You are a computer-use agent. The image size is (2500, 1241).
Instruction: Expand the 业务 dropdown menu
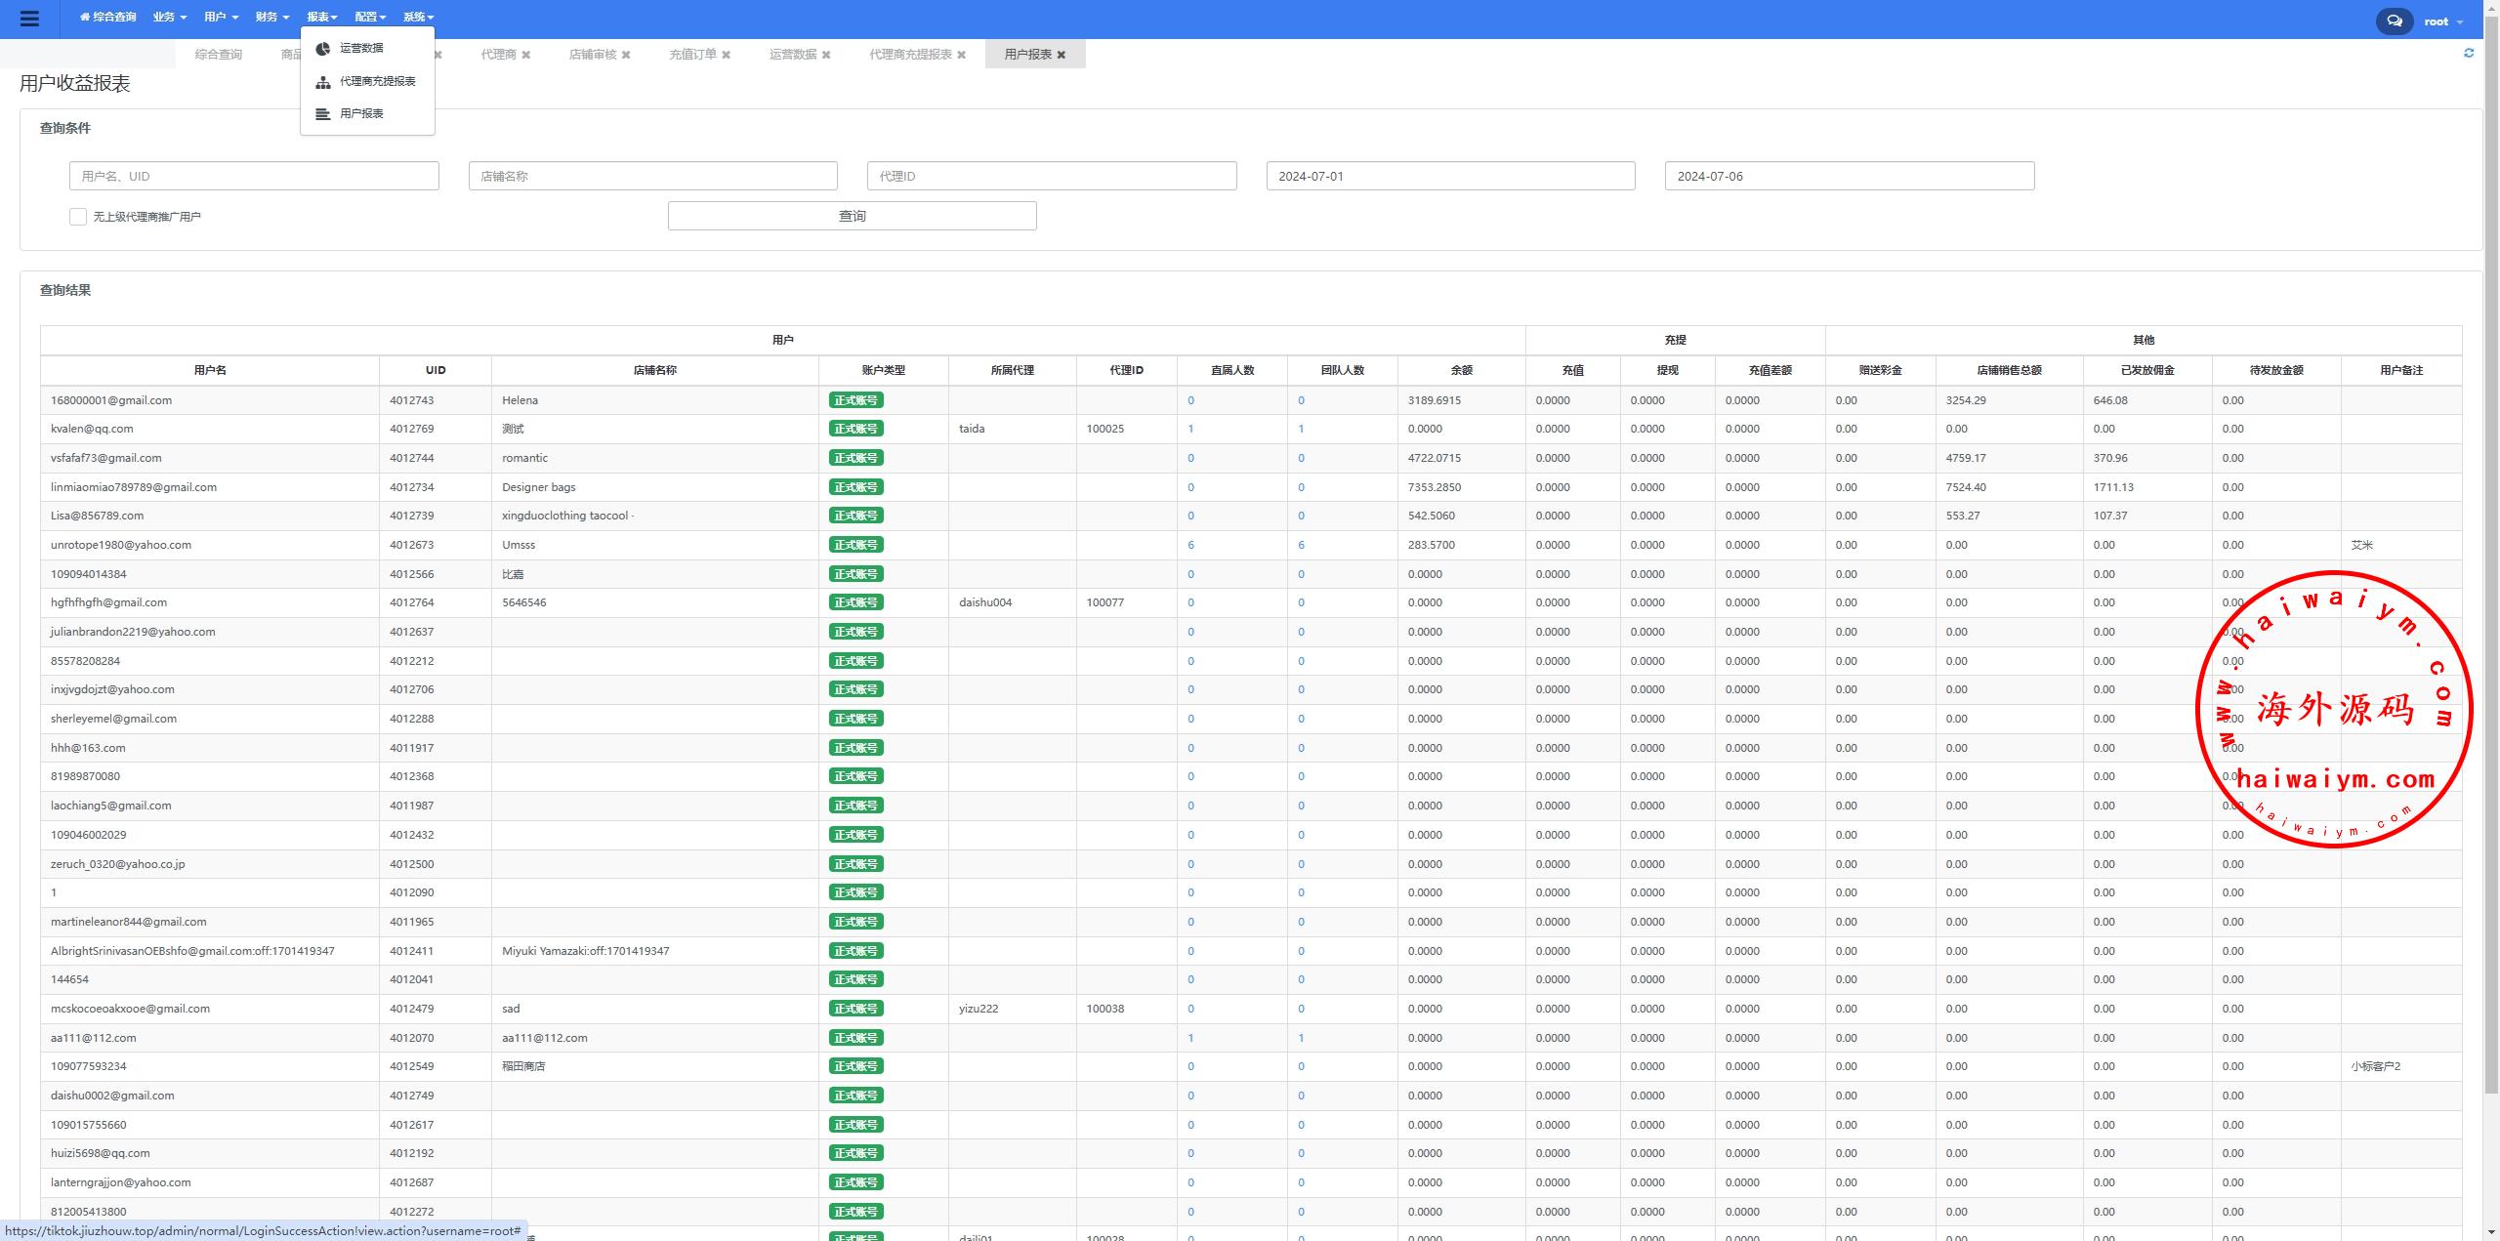point(169,18)
